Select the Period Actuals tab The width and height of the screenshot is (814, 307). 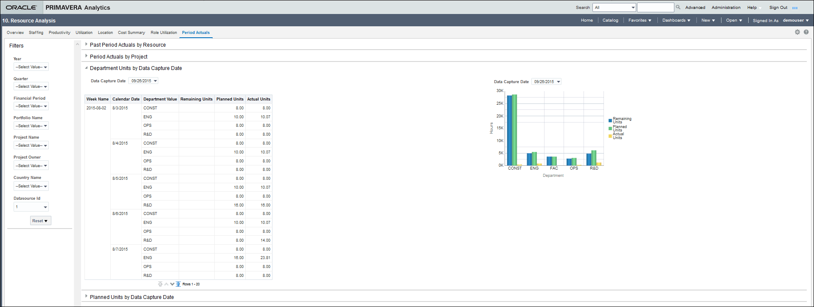tap(196, 33)
